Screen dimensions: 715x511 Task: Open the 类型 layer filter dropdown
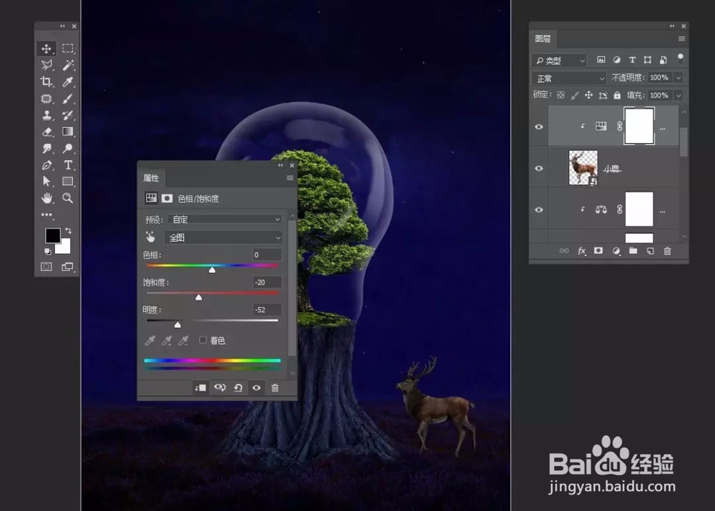559,60
